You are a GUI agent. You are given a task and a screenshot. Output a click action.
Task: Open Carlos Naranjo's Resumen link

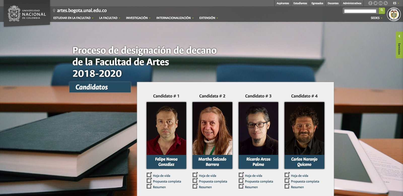(x=297, y=187)
